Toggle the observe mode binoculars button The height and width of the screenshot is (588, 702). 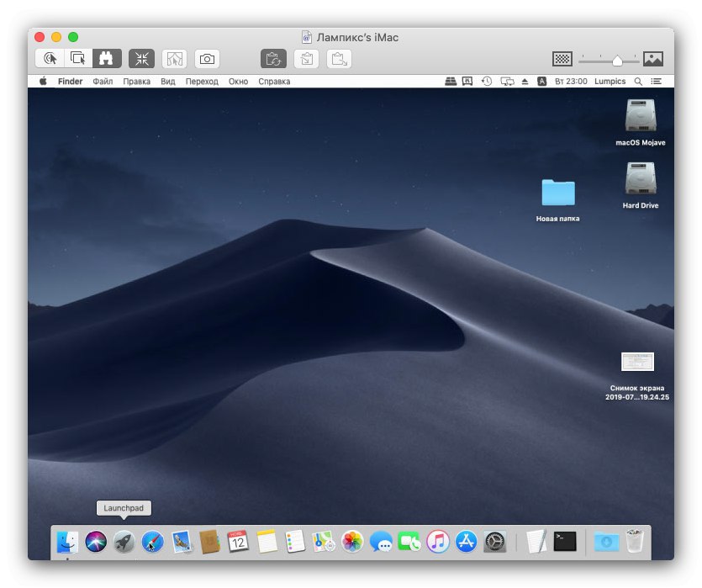(107, 59)
